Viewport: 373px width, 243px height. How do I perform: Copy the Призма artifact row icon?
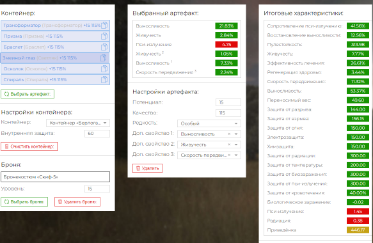pyautogui.click(x=104, y=36)
